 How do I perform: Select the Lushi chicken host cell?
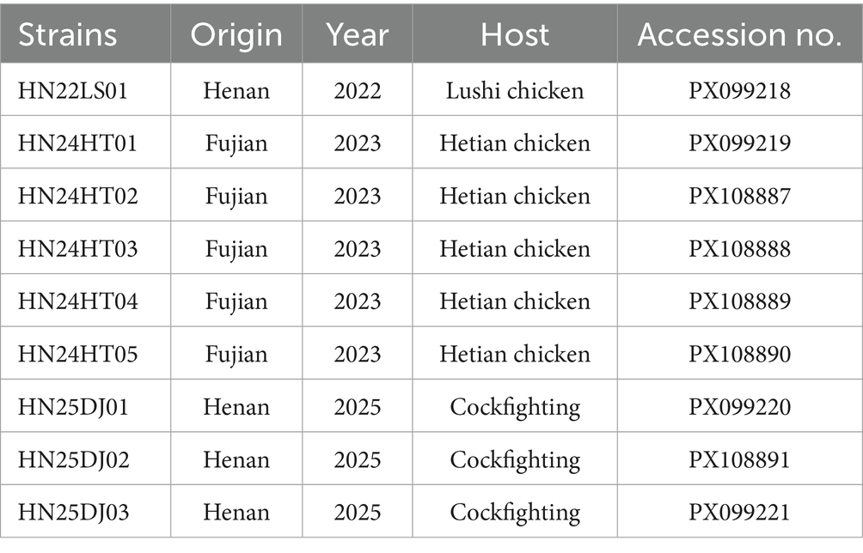pyautogui.click(x=514, y=90)
